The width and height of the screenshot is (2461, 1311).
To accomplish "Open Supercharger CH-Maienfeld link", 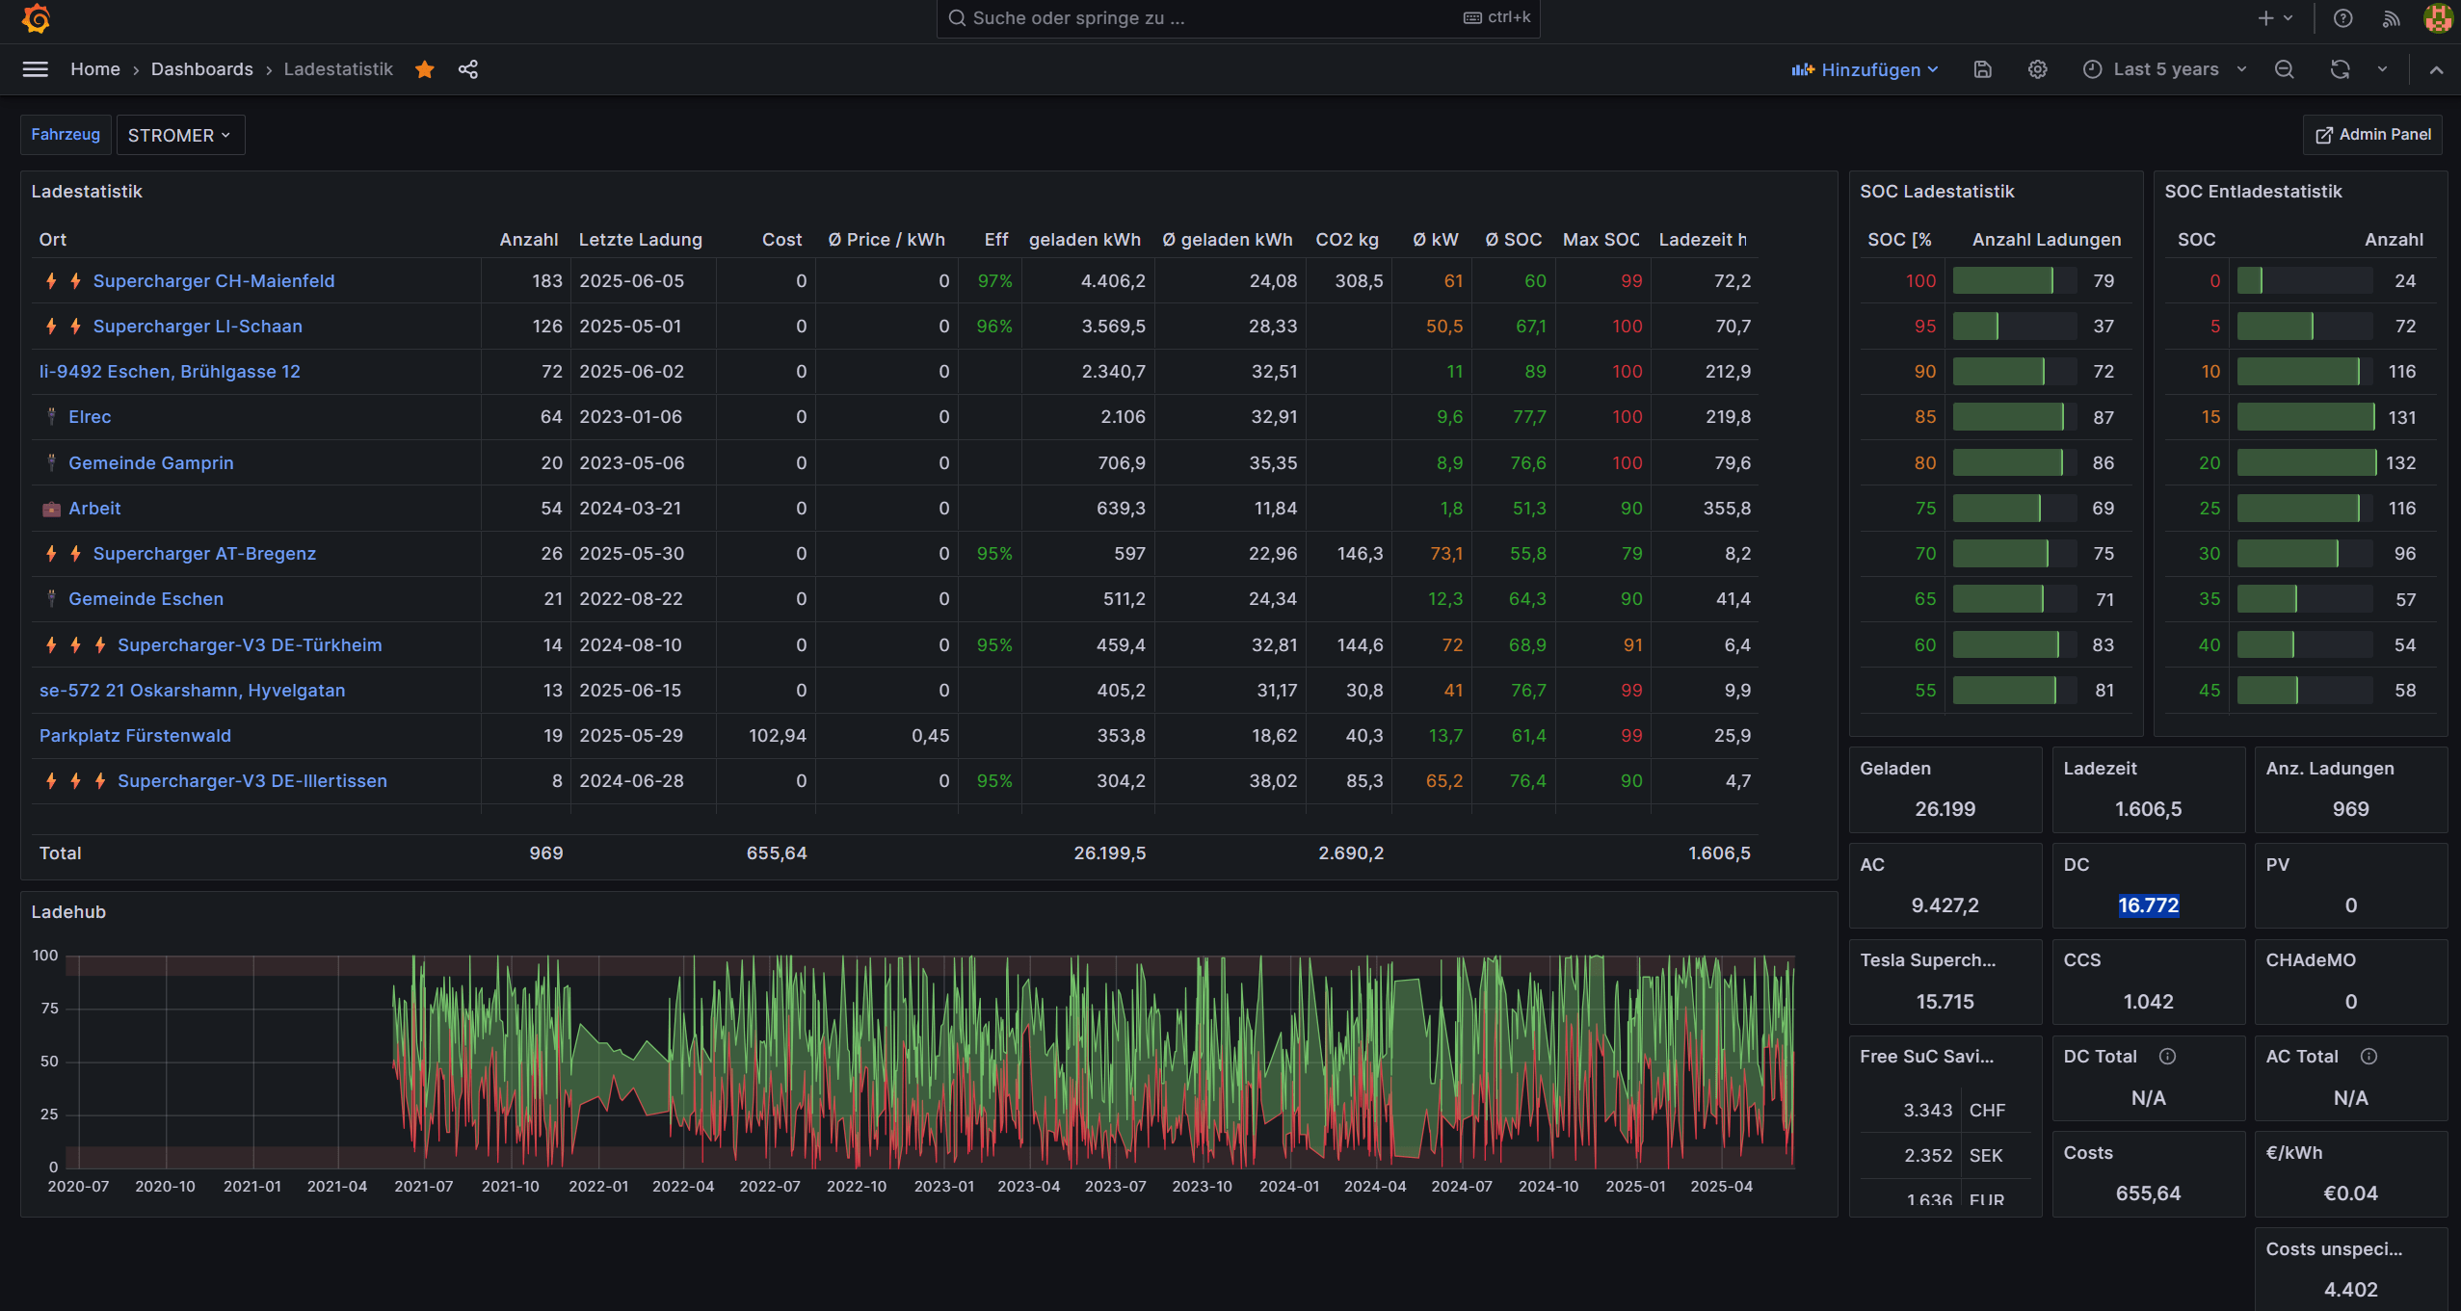I will pyautogui.click(x=213, y=281).
